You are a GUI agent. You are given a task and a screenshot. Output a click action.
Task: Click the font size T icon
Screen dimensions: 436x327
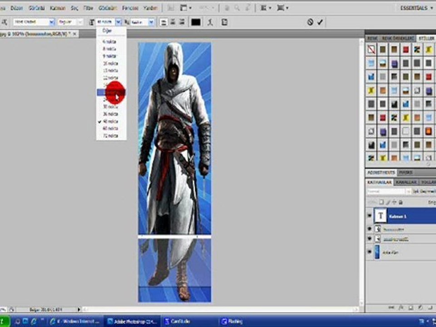point(92,22)
